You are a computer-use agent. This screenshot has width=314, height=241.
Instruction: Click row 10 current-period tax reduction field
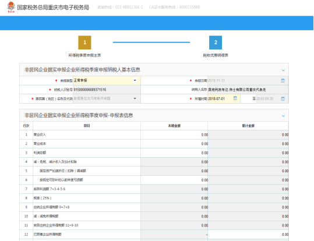[x=174, y=216]
